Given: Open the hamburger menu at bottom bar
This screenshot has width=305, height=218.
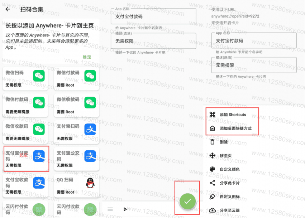Looking at the screenshot, I should tap(110, 209).
